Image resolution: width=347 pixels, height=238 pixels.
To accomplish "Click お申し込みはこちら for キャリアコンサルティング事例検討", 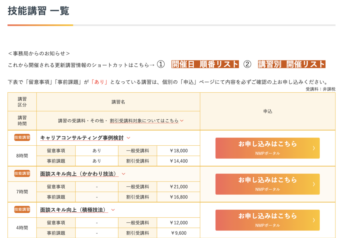I will point(267,148).
